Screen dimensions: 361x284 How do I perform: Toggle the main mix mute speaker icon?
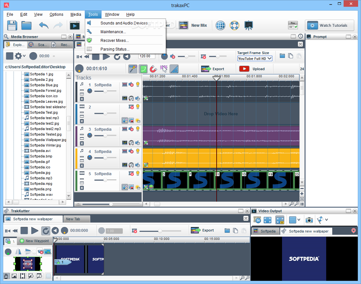173,56
